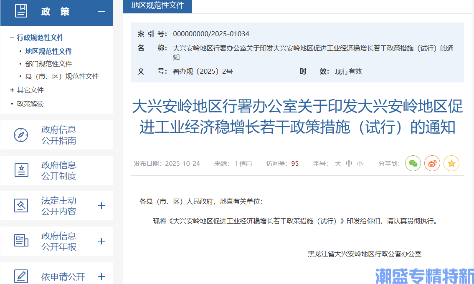Click the document icon next to 政府信息公开制度
Viewport: 474px width, 284px height.
tap(22, 170)
